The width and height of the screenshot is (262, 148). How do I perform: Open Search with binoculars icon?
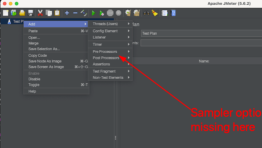[x=146, y=13]
